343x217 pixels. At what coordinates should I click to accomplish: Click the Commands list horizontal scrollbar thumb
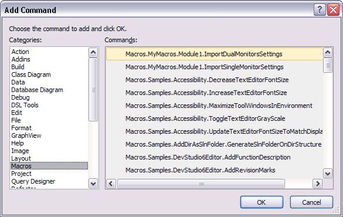coord(201,184)
